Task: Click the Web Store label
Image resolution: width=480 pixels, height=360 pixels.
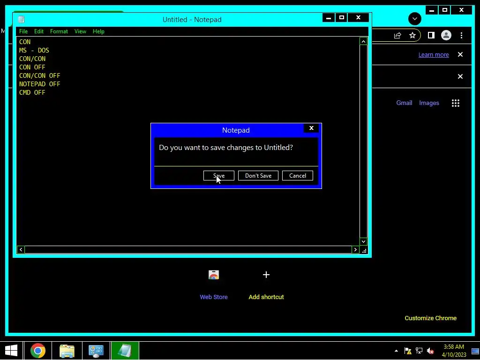Action: point(214,297)
